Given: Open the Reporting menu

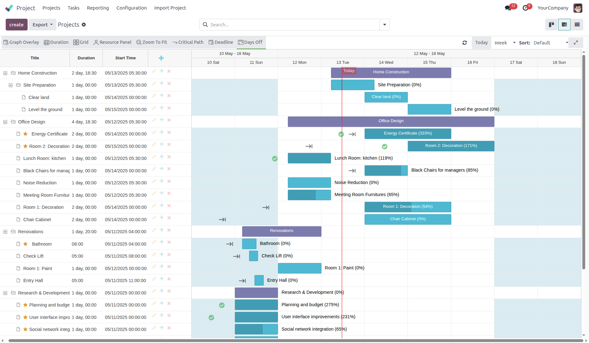Looking at the screenshot, I should point(98,8).
